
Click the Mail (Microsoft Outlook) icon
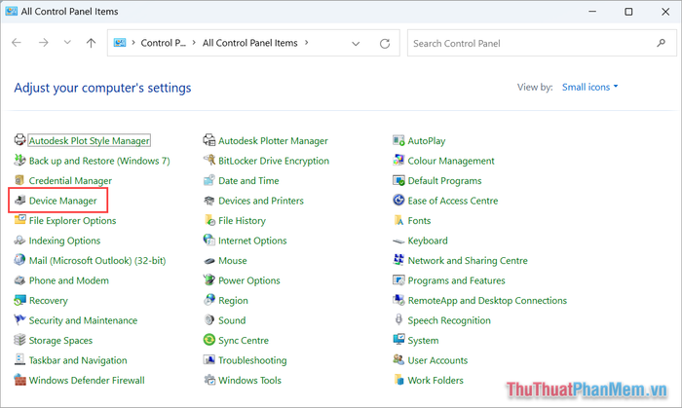(x=20, y=260)
